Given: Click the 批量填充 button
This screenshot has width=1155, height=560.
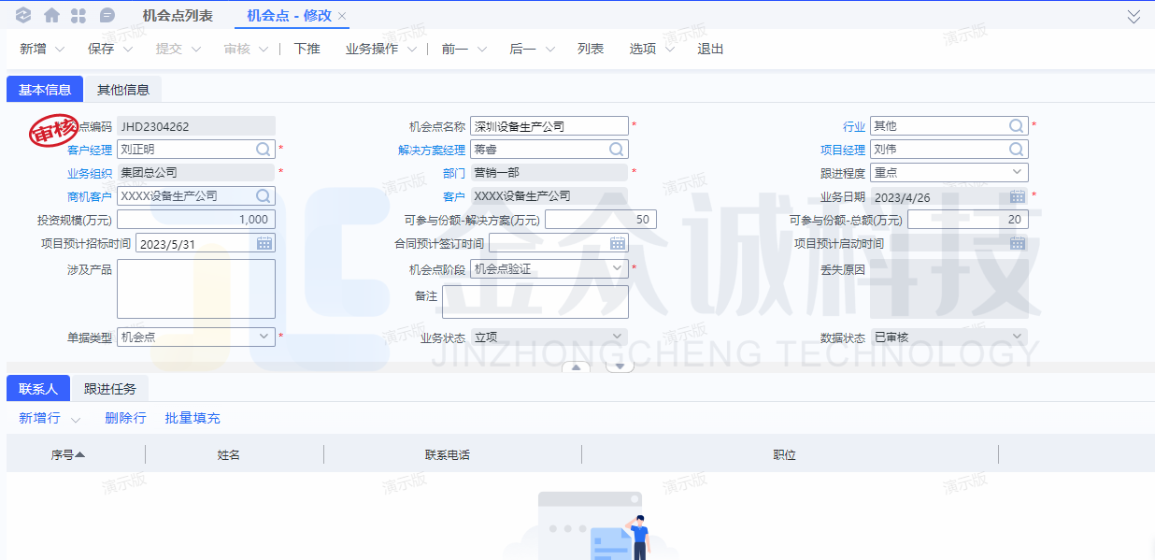Looking at the screenshot, I should (x=192, y=418).
